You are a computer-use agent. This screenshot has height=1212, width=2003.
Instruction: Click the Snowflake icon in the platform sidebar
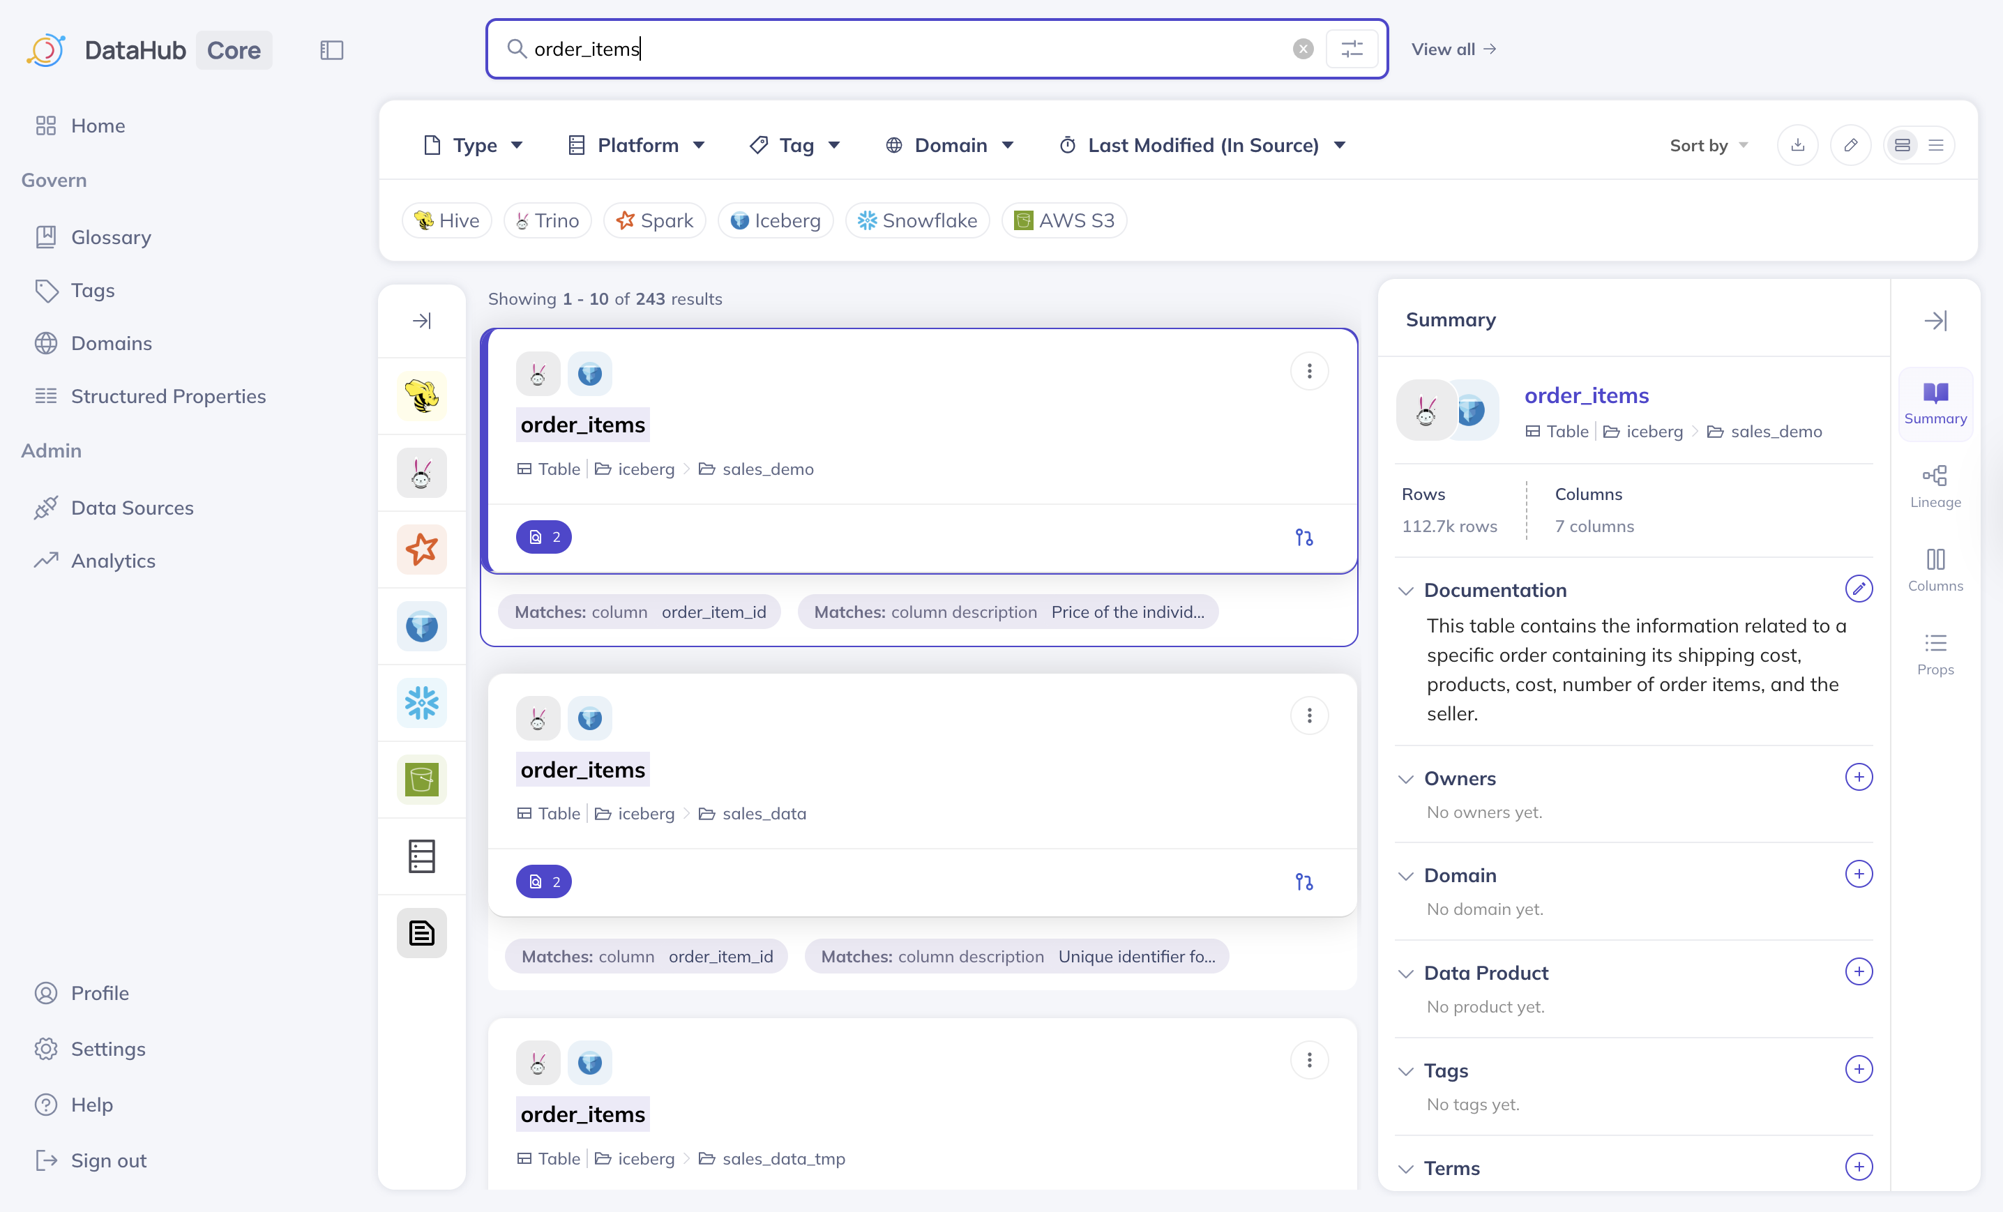[x=421, y=702]
